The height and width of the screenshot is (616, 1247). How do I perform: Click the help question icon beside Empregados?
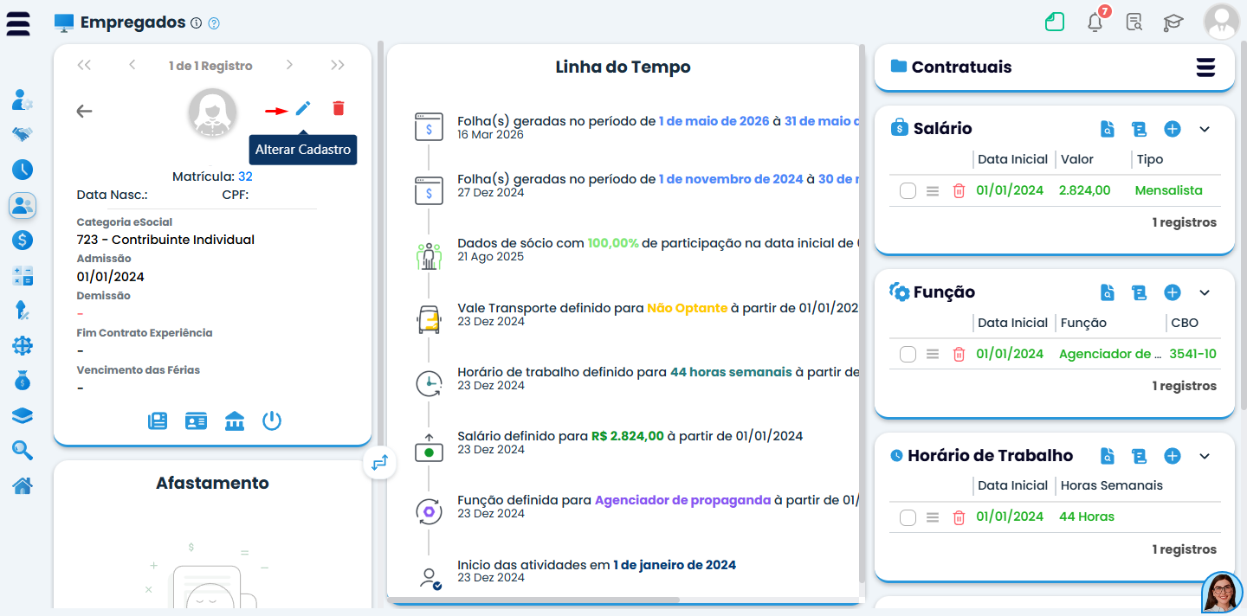214,23
